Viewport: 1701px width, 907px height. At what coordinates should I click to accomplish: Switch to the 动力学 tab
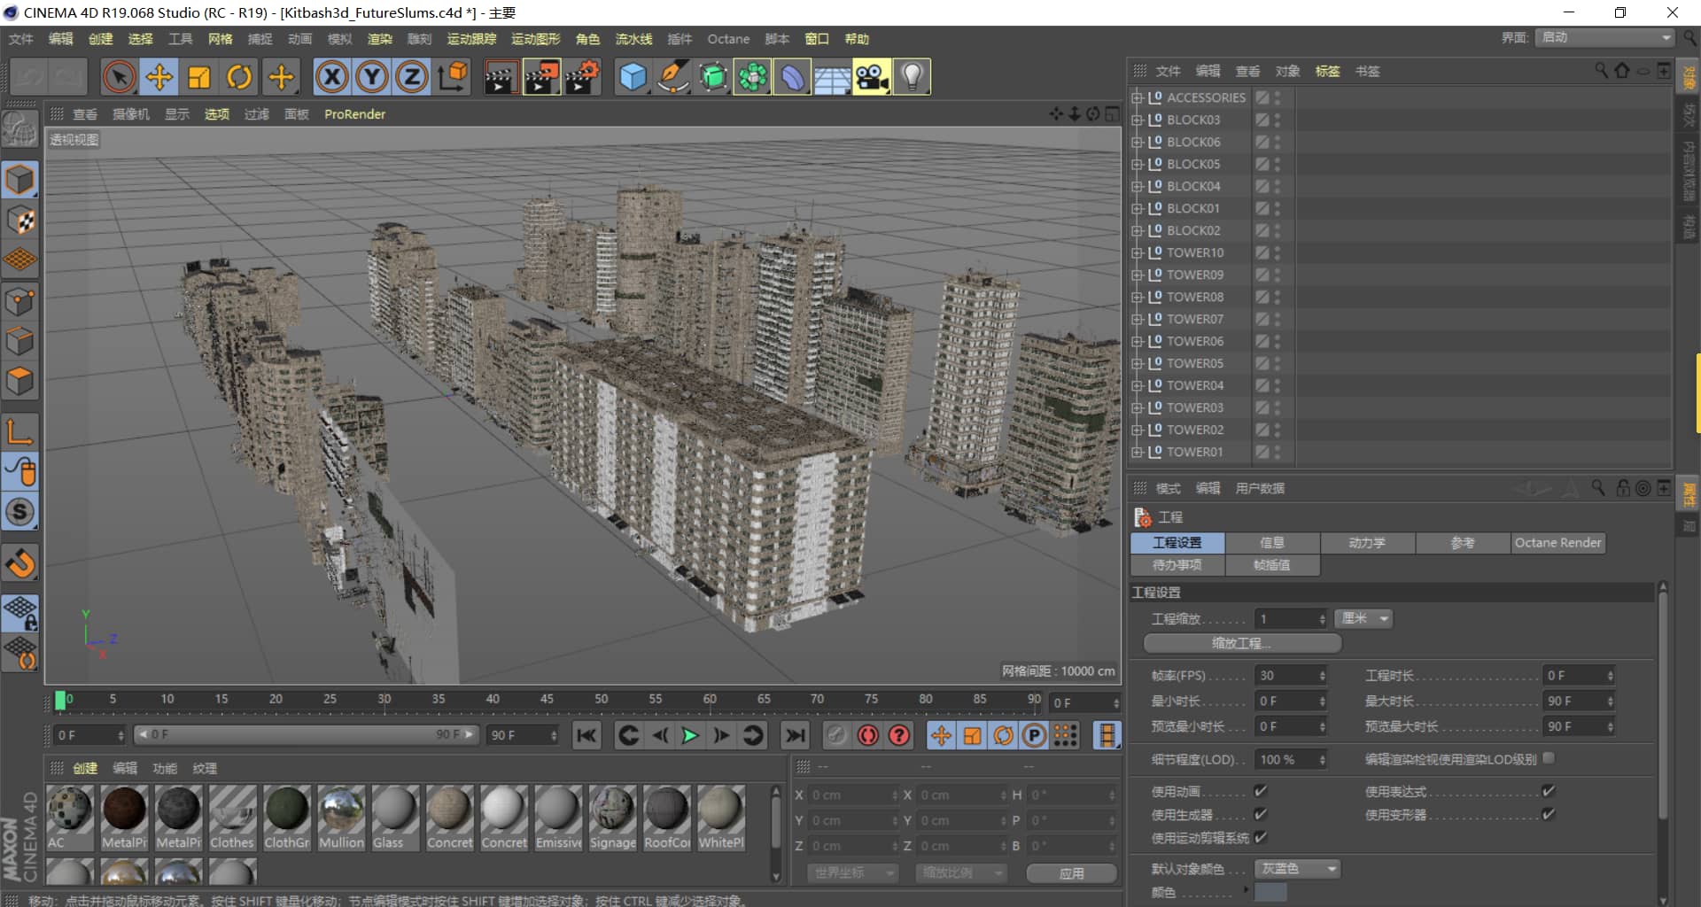1367,543
